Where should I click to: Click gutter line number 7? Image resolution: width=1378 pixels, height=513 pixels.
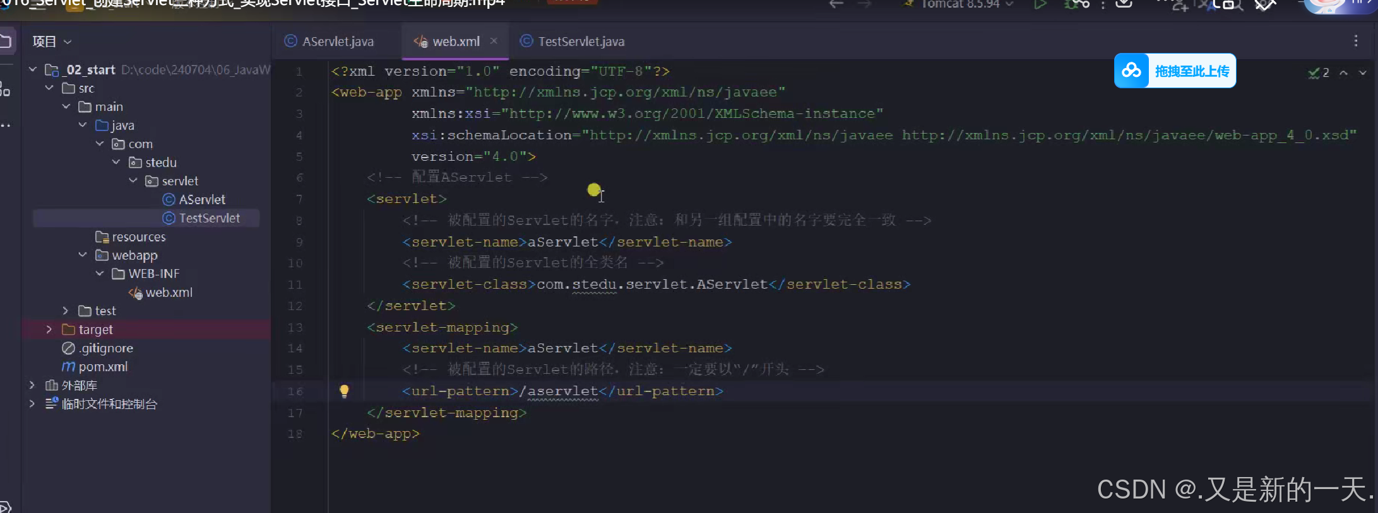(299, 199)
